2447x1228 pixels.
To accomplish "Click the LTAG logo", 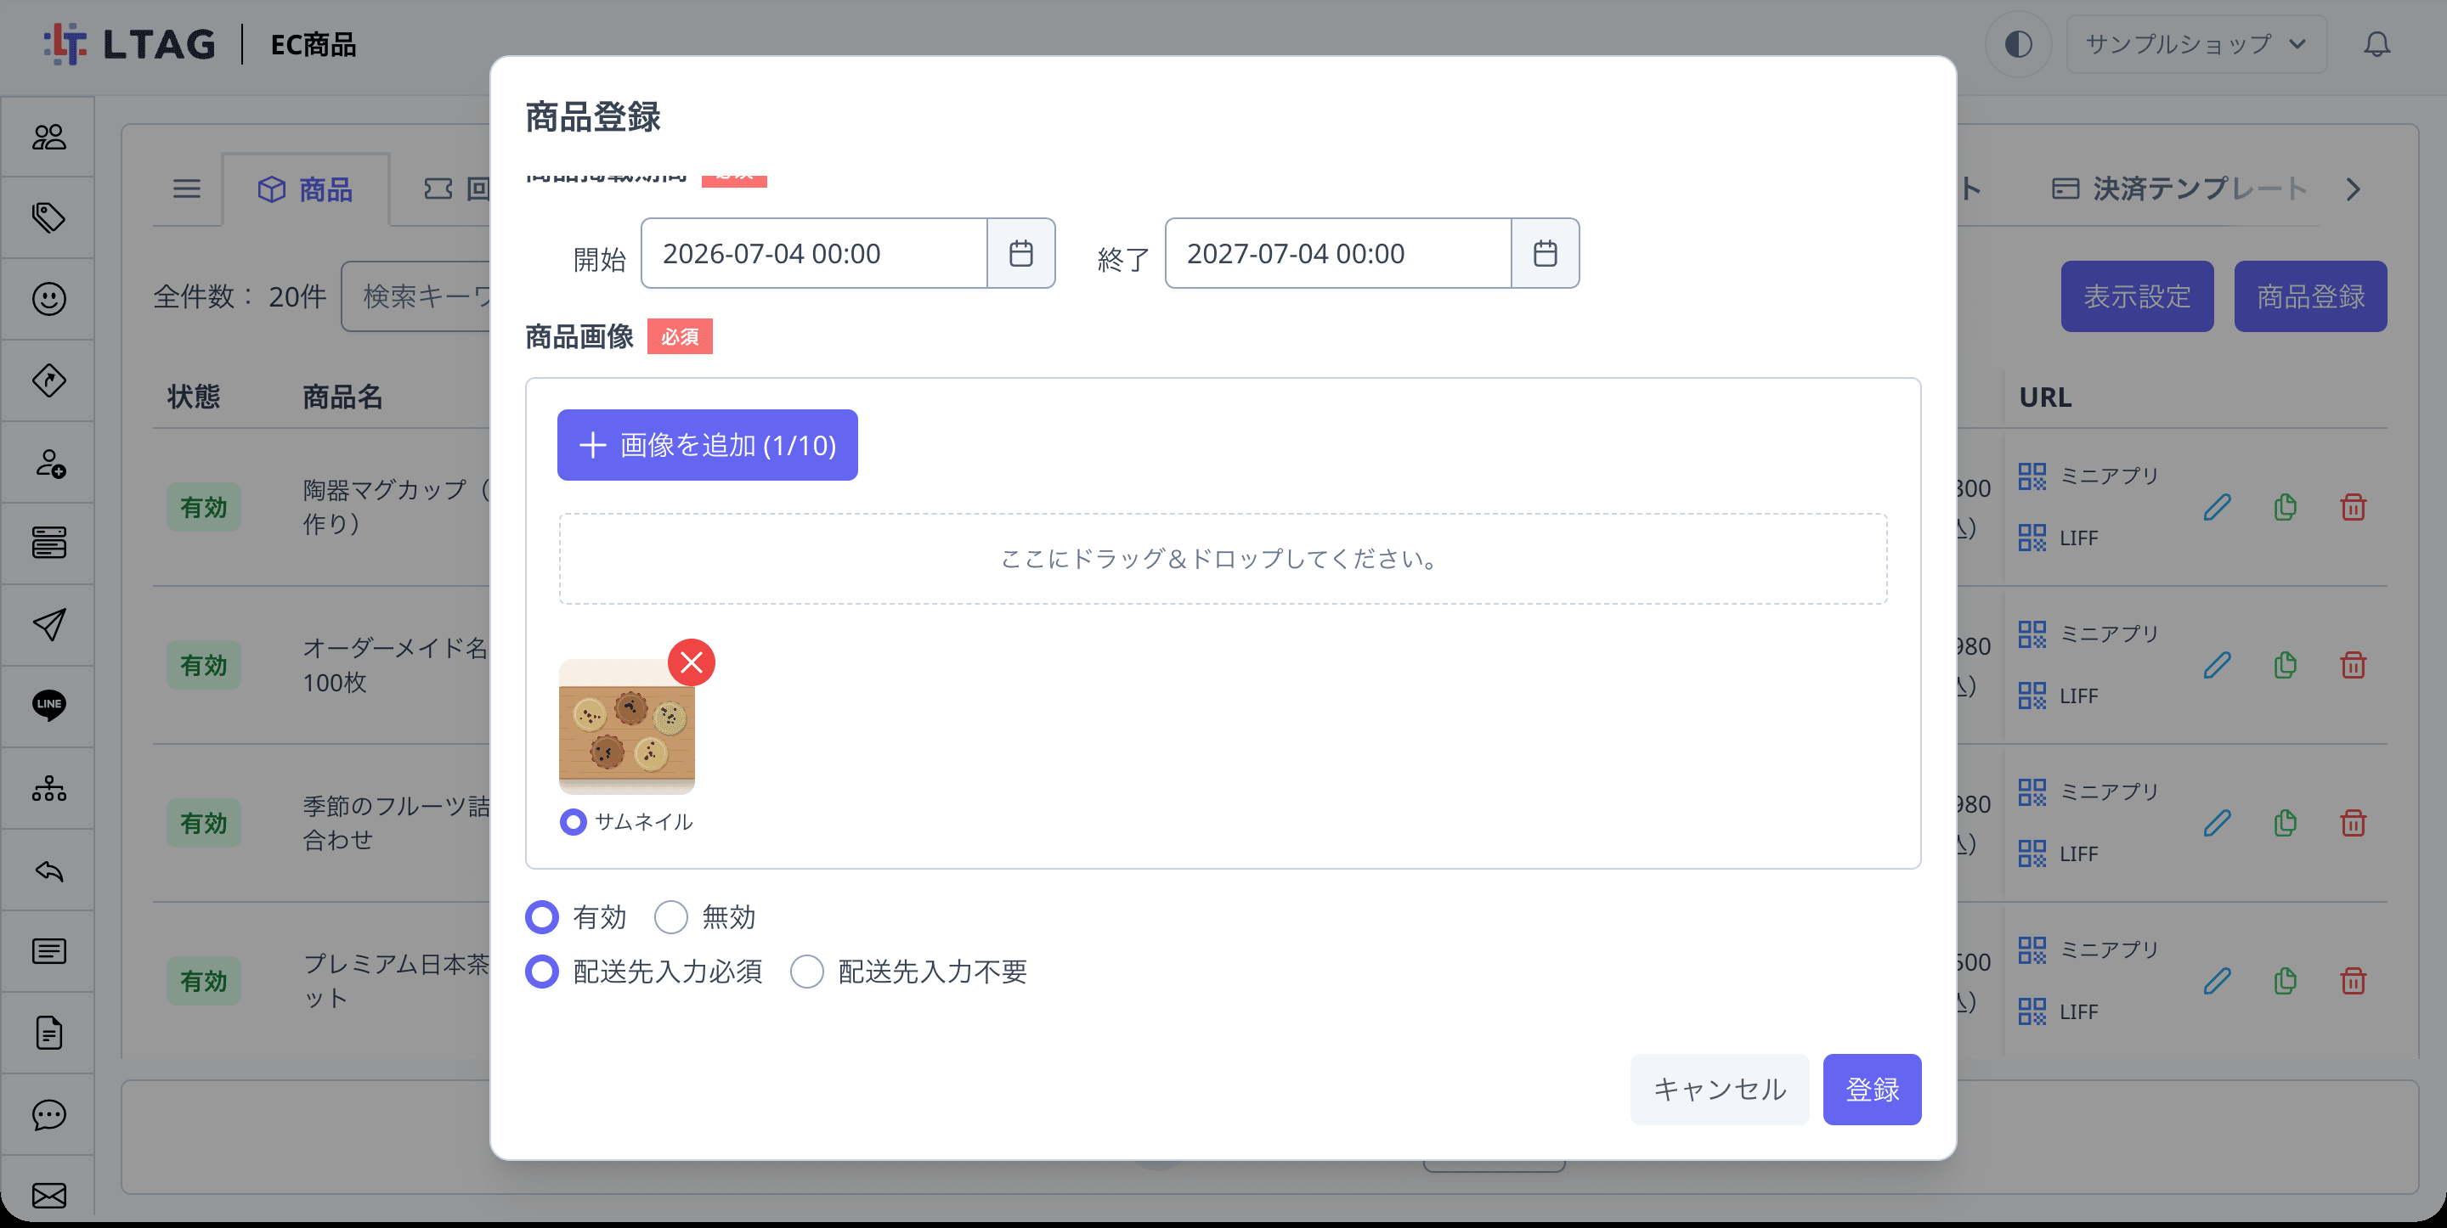I will [x=130, y=43].
